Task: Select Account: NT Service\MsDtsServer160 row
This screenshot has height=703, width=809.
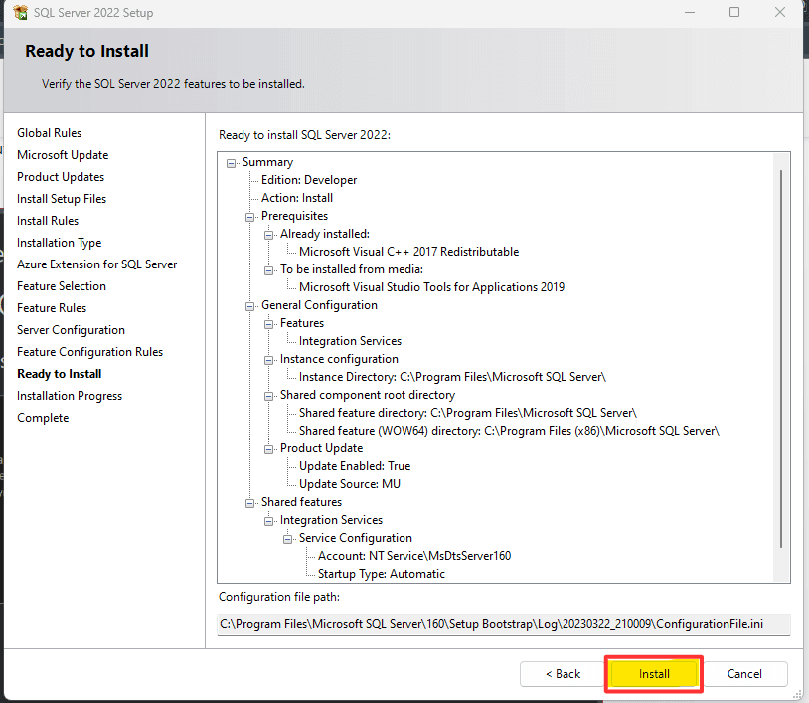Action: pos(414,556)
